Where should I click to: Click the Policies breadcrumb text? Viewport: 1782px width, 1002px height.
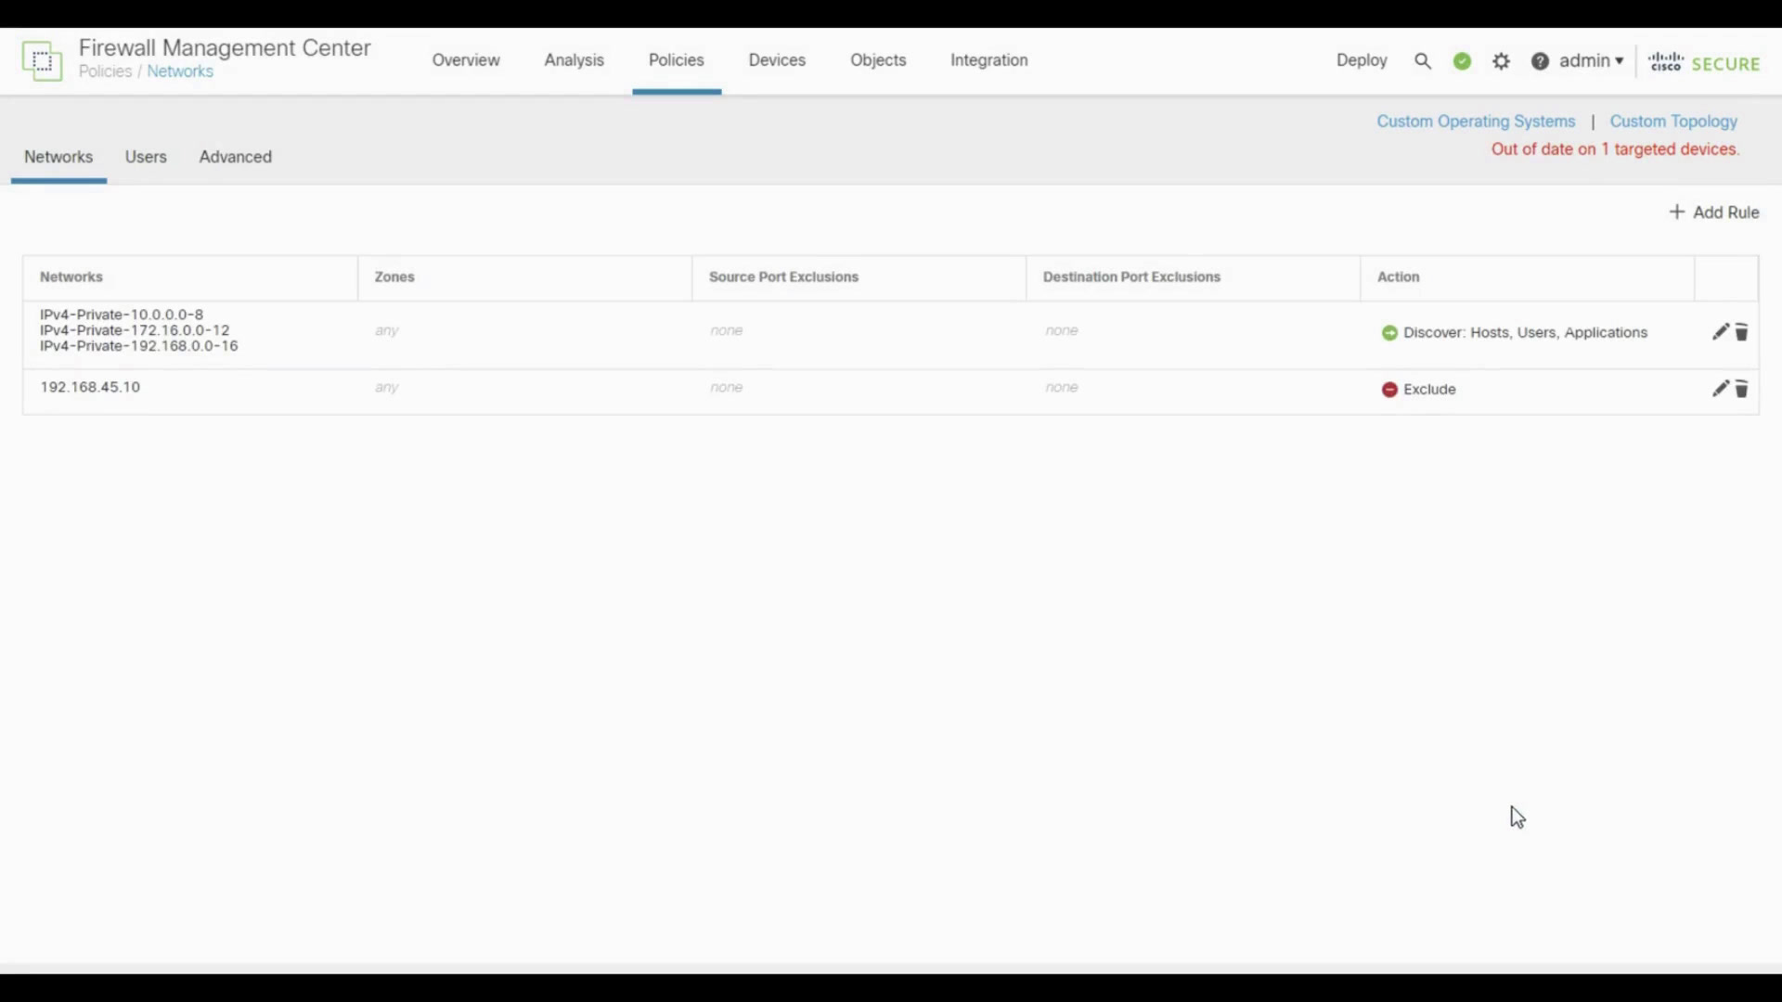[x=105, y=71]
